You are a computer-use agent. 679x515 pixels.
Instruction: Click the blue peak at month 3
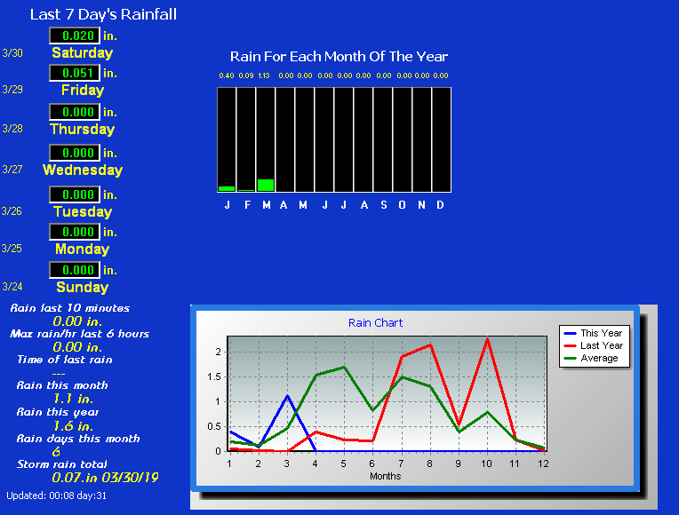pyautogui.click(x=287, y=396)
